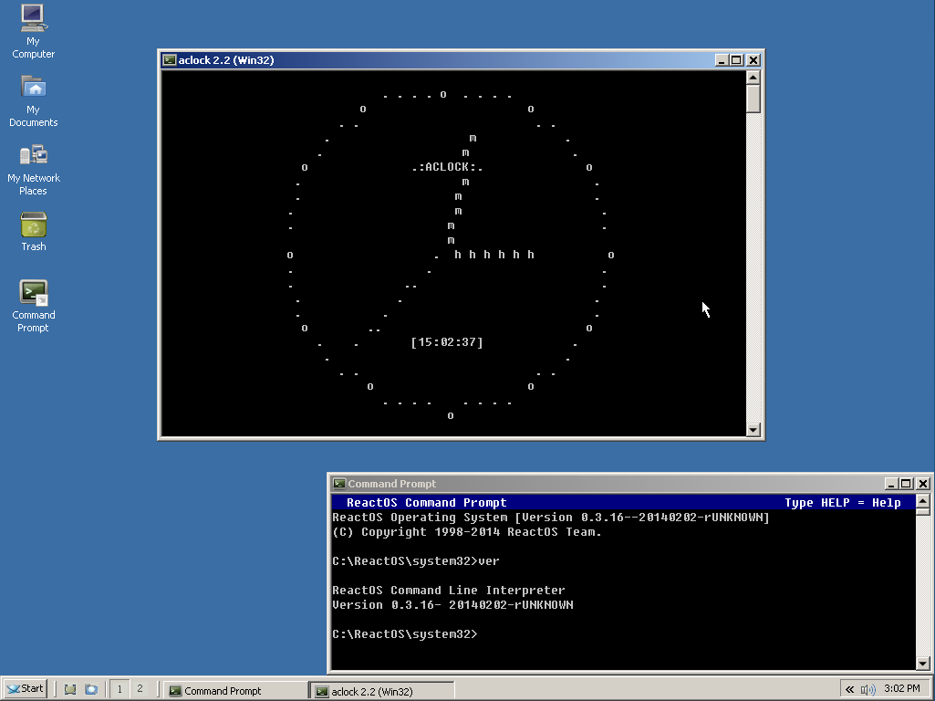The image size is (935, 701).
Task: Click the 'ReactOS Command Line Interpreter' line
Action: [449, 590]
